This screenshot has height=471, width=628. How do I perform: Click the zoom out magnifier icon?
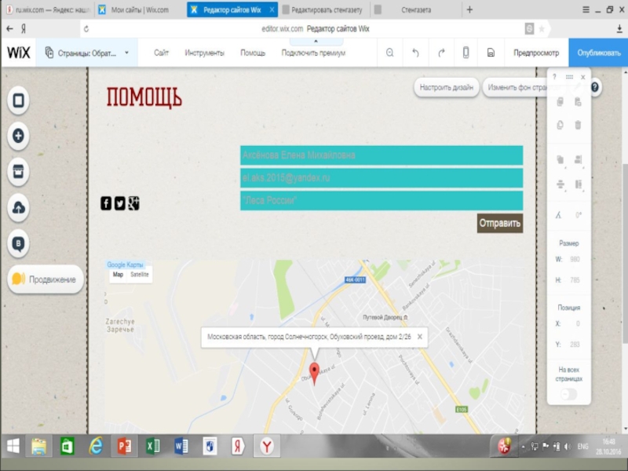(389, 53)
